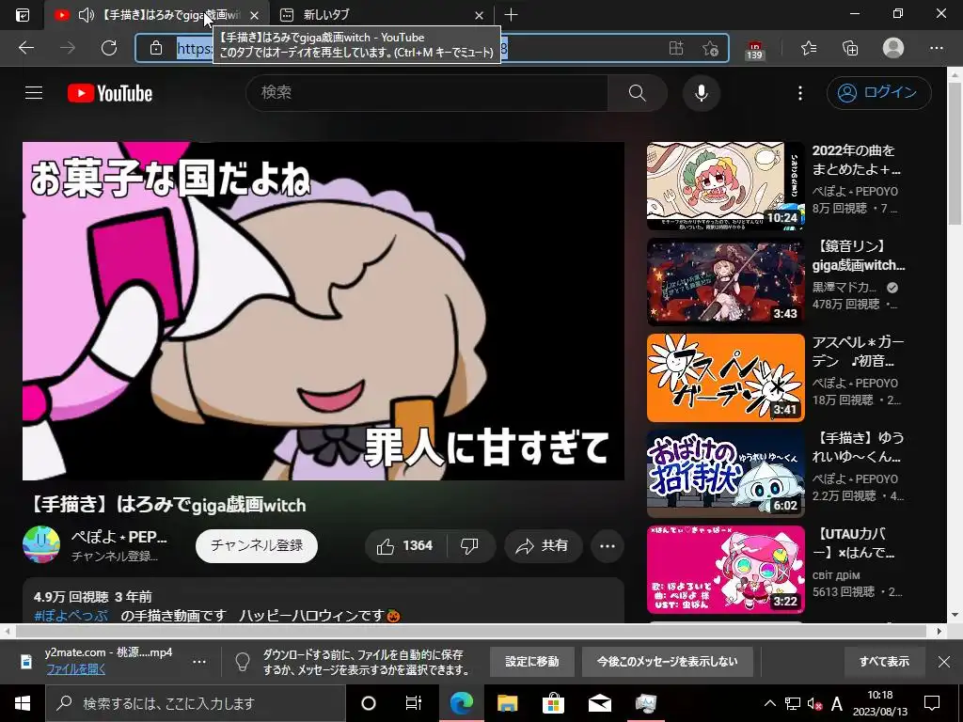View site info via the lock icon

pyautogui.click(x=156, y=48)
